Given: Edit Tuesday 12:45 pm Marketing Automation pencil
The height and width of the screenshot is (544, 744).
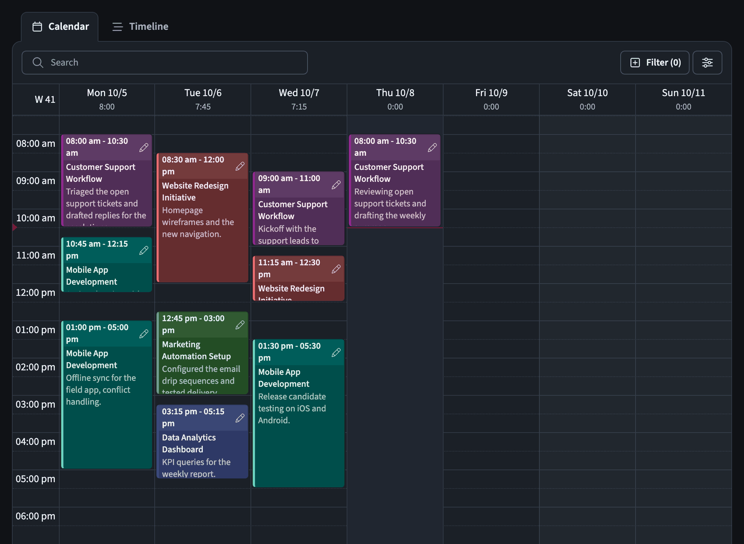Looking at the screenshot, I should point(240,325).
